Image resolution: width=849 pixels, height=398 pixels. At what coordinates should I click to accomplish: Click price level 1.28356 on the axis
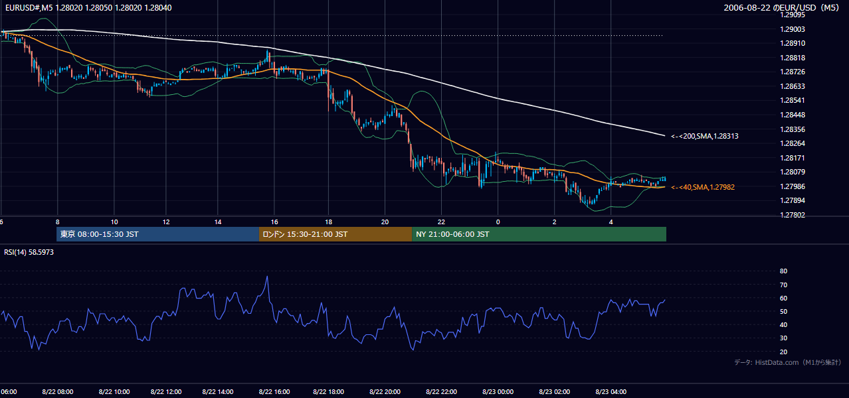tap(793, 129)
